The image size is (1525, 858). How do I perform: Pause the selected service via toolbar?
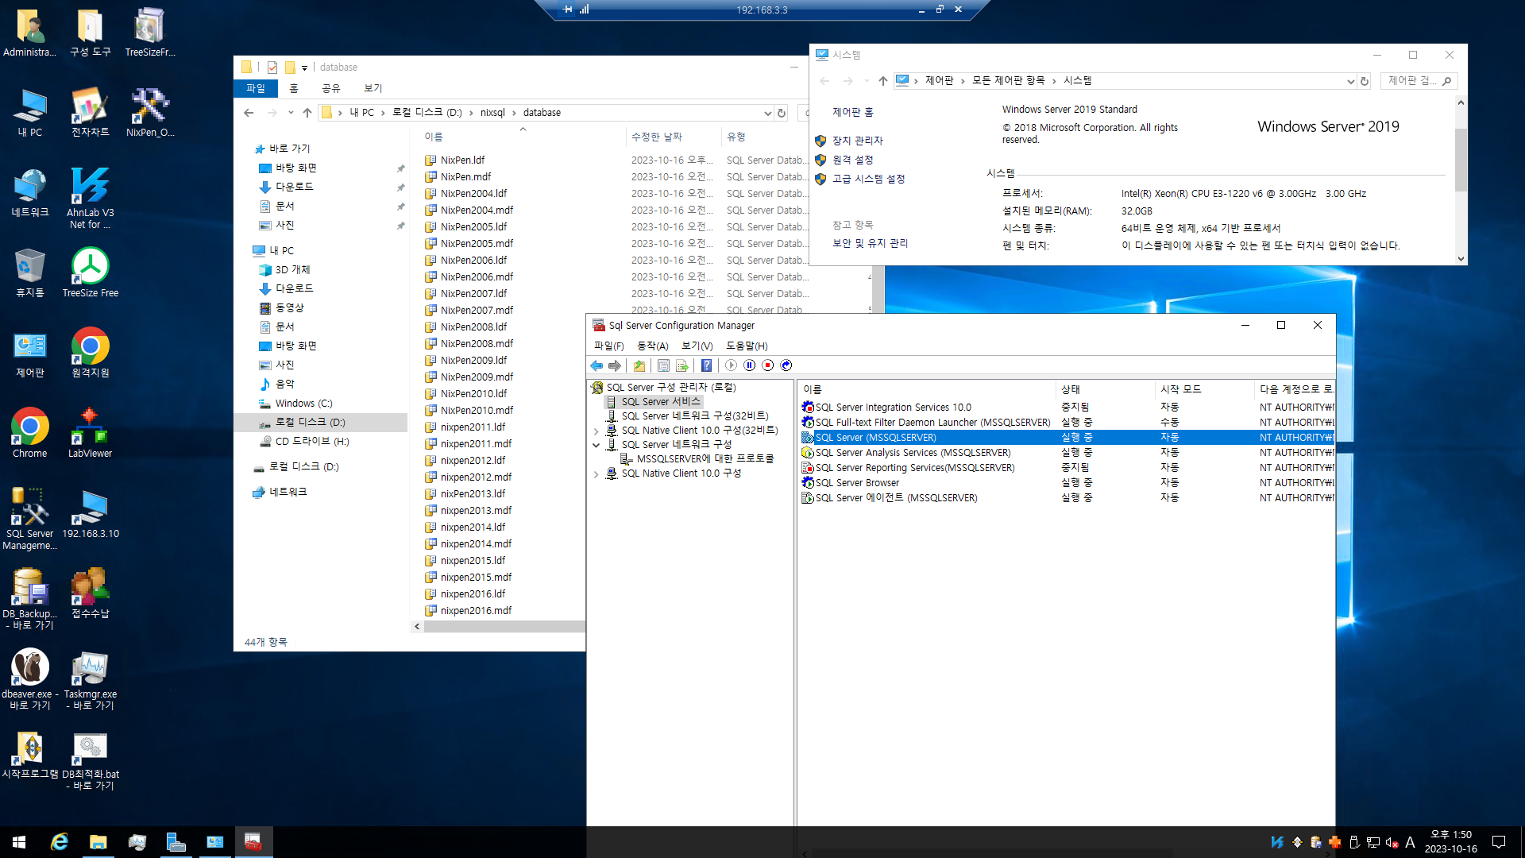pyautogui.click(x=749, y=365)
